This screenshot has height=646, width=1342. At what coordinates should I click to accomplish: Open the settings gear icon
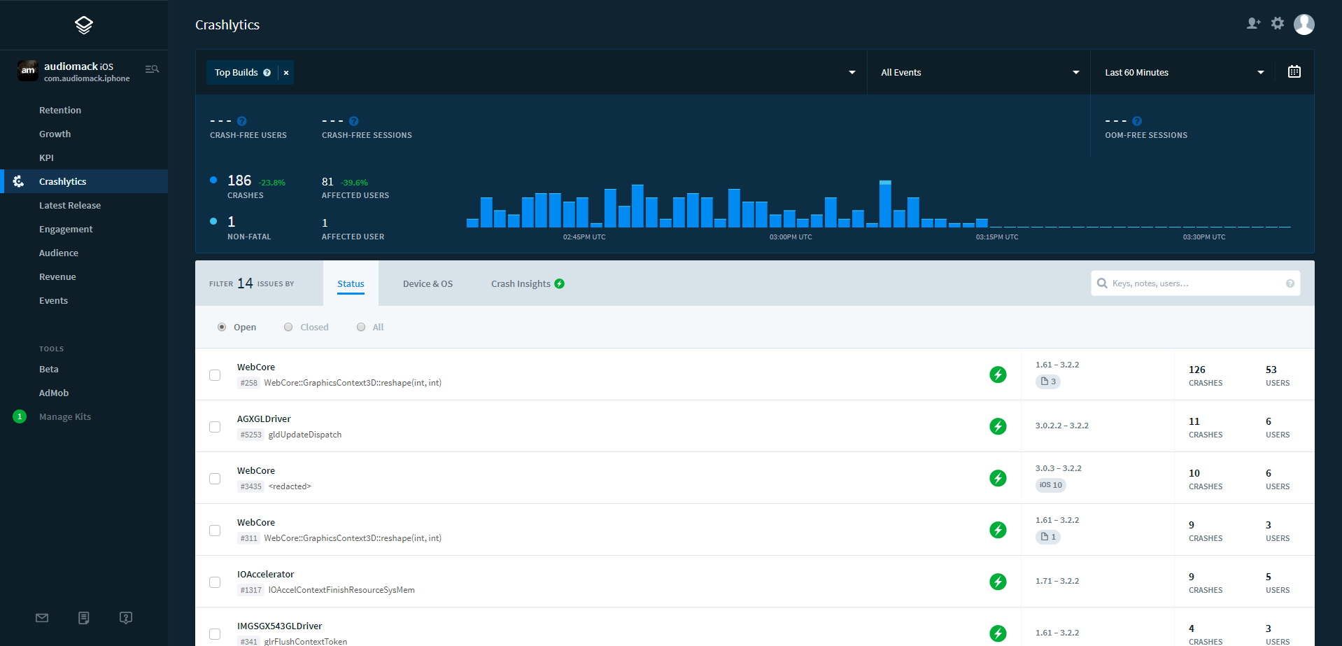pyautogui.click(x=1278, y=24)
